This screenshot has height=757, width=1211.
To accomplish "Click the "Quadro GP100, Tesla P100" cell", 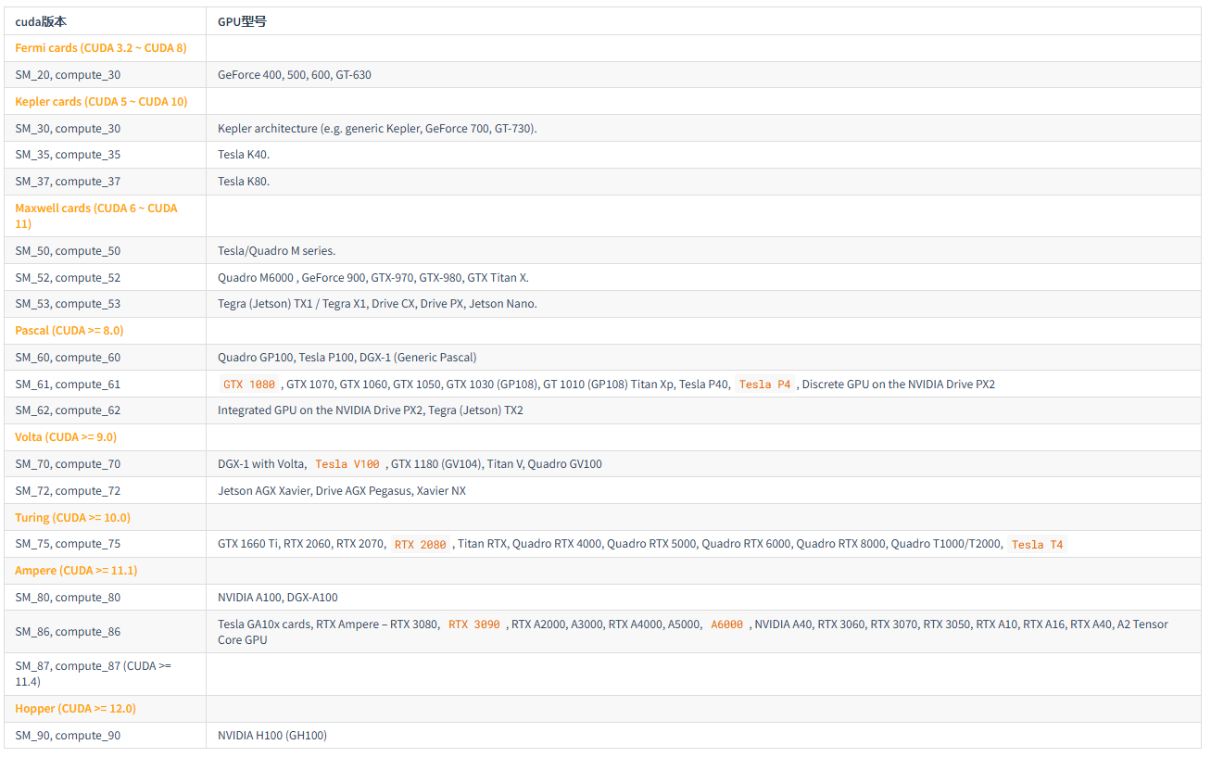I will 703,358.
